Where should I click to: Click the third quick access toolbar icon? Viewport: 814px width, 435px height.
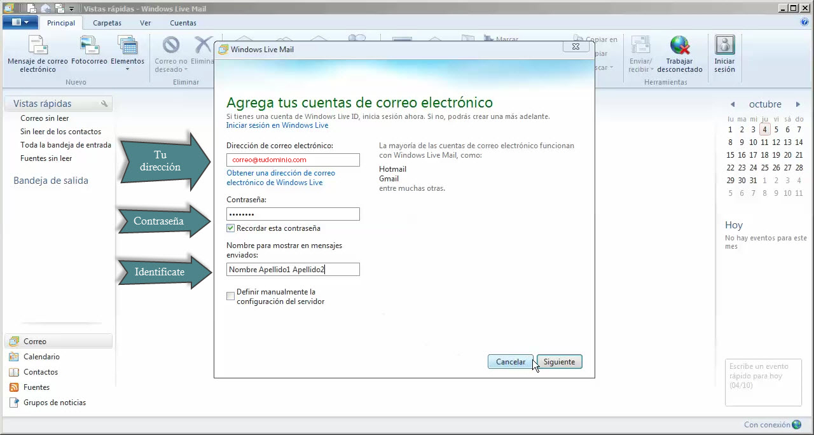59,8
